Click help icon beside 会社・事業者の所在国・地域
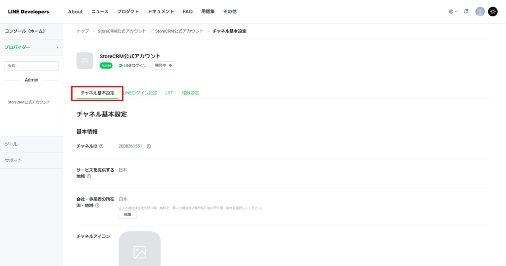506x266 pixels. point(97,205)
